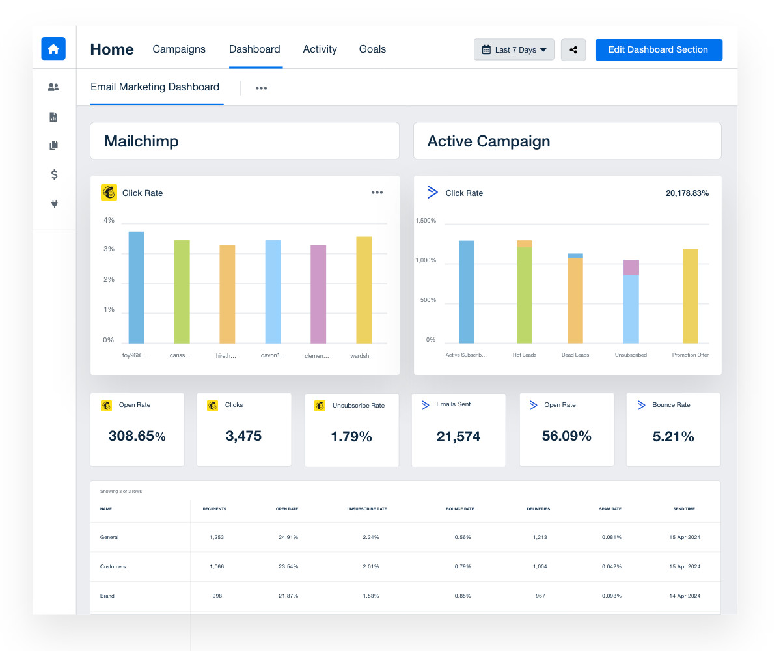Click the Hot Leads stacked bar

[x=525, y=292]
